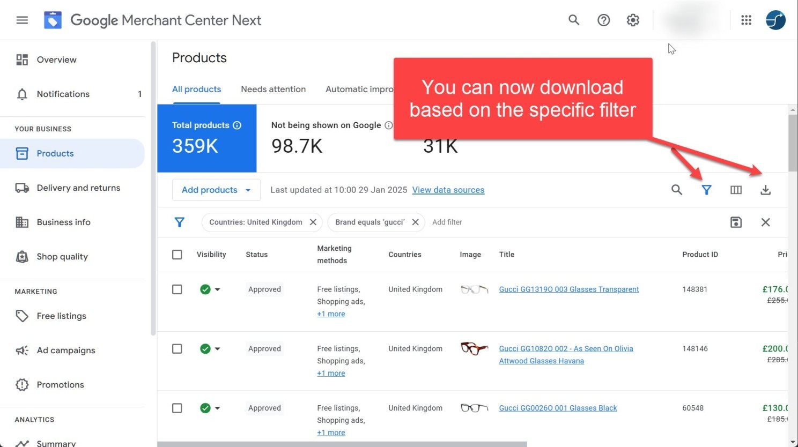Remove the Brand equals 'gucci' filter
This screenshot has height=447, width=798.
click(x=415, y=222)
